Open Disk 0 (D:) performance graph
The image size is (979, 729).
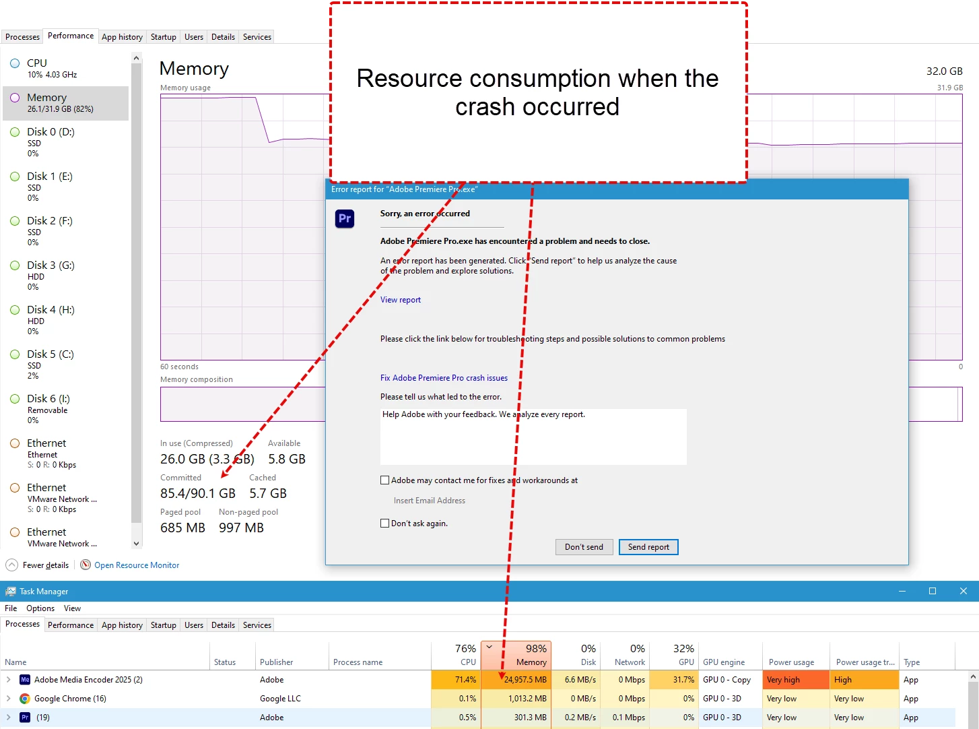(65, 142)
